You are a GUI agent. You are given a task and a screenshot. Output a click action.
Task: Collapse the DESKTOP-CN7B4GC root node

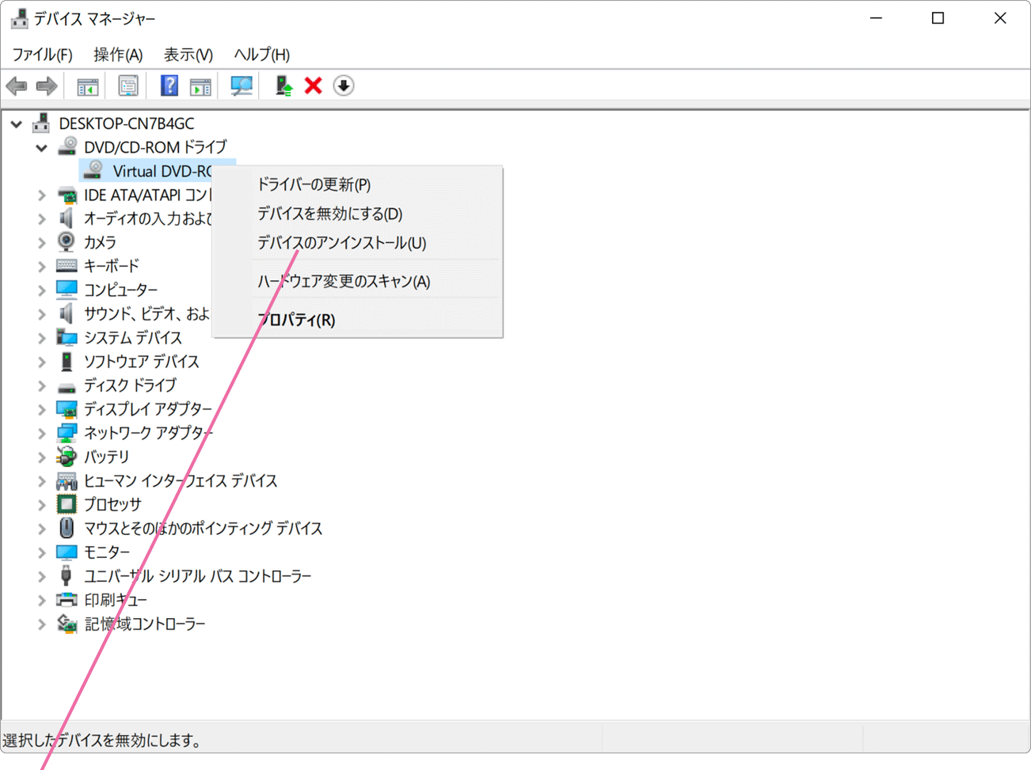point(17,124)
